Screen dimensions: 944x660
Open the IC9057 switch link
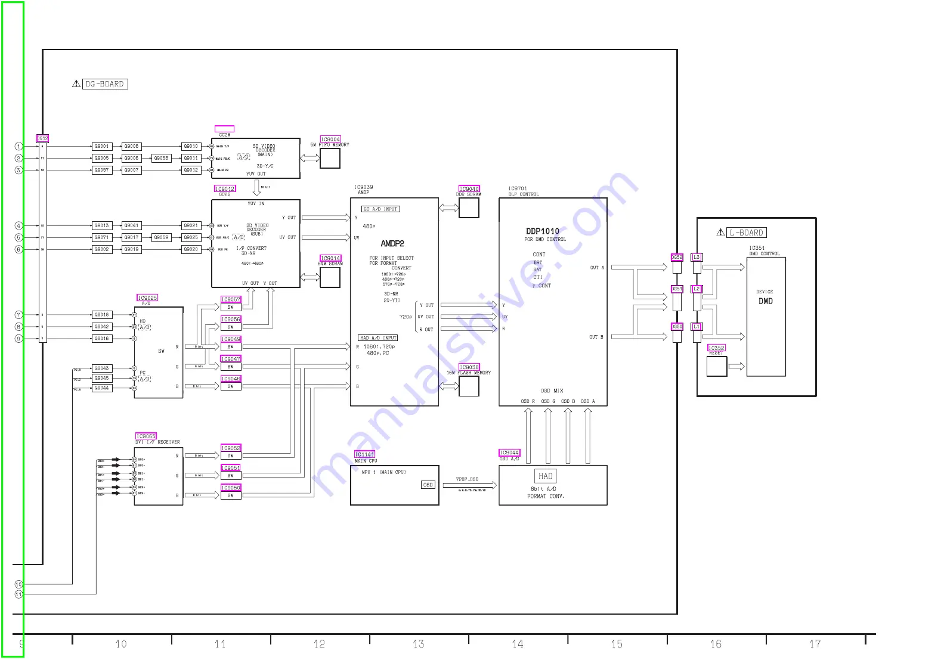(231, 300)
